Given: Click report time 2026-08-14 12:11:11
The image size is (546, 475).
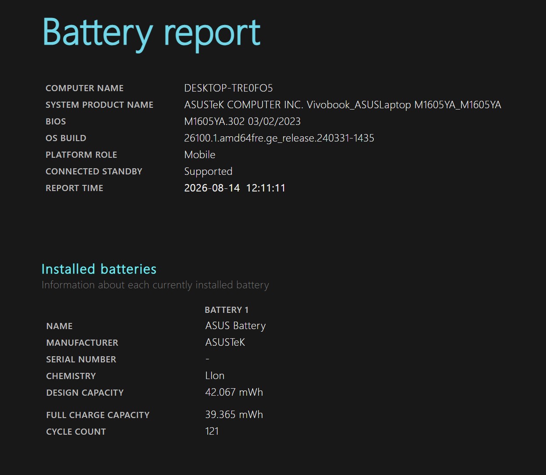Looking at the screenshot, I should coord(235,188).
